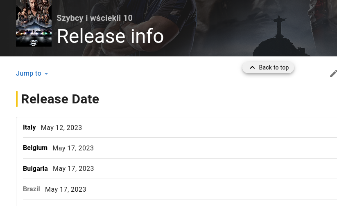Click the pencil edit icon
This screenshot has height=206, width=337.
pos(333,74)
